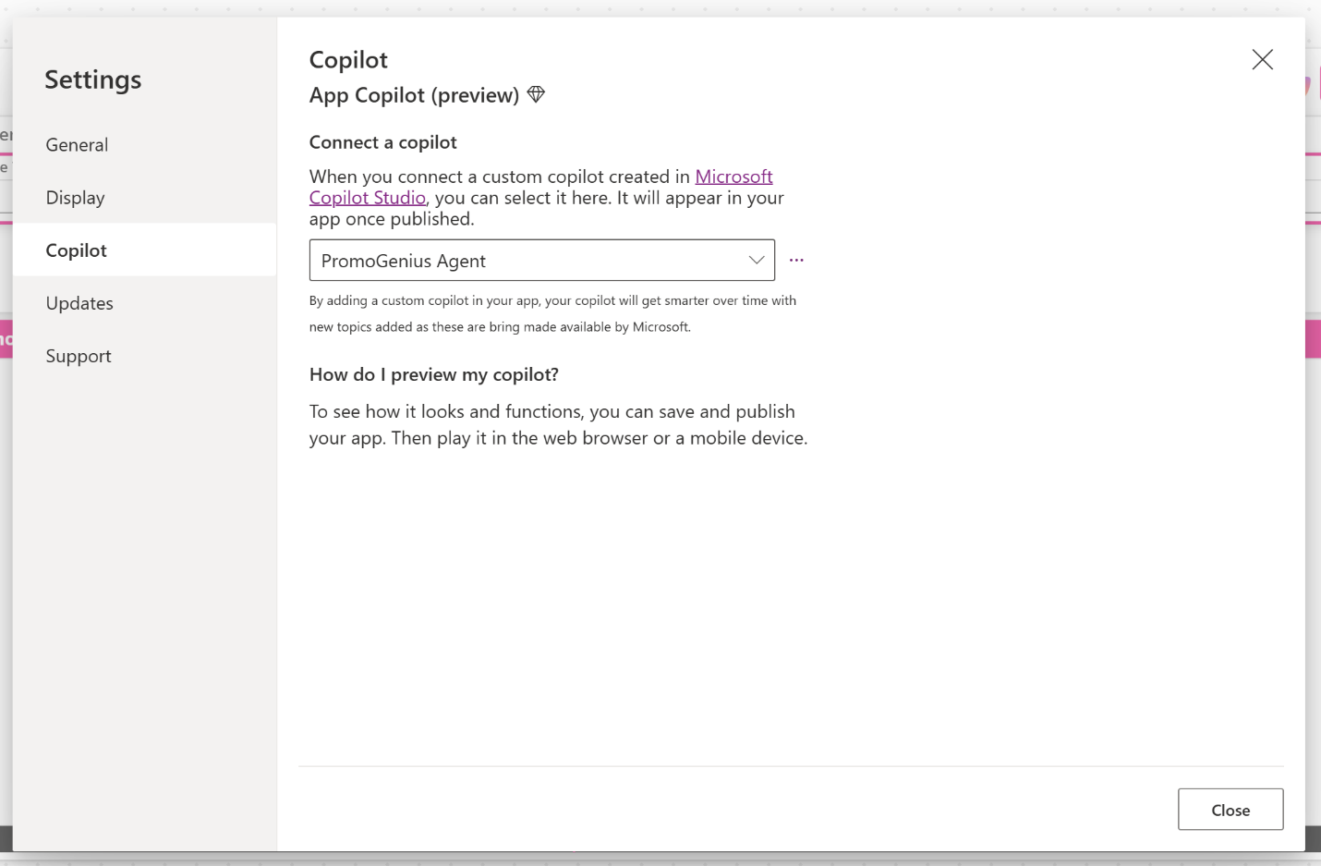
Task: Close settings with the X icon
Action: coord(1262,60)
